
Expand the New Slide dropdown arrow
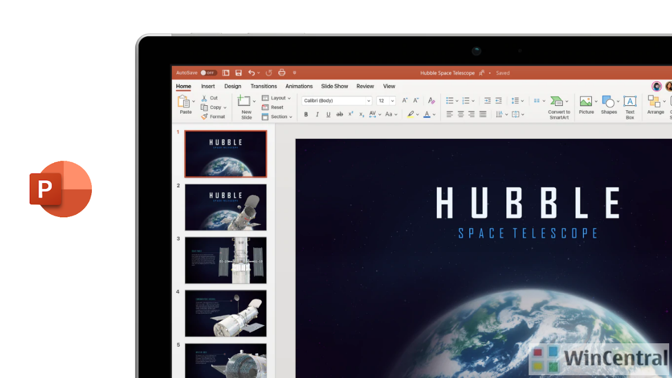click(254, 101)
